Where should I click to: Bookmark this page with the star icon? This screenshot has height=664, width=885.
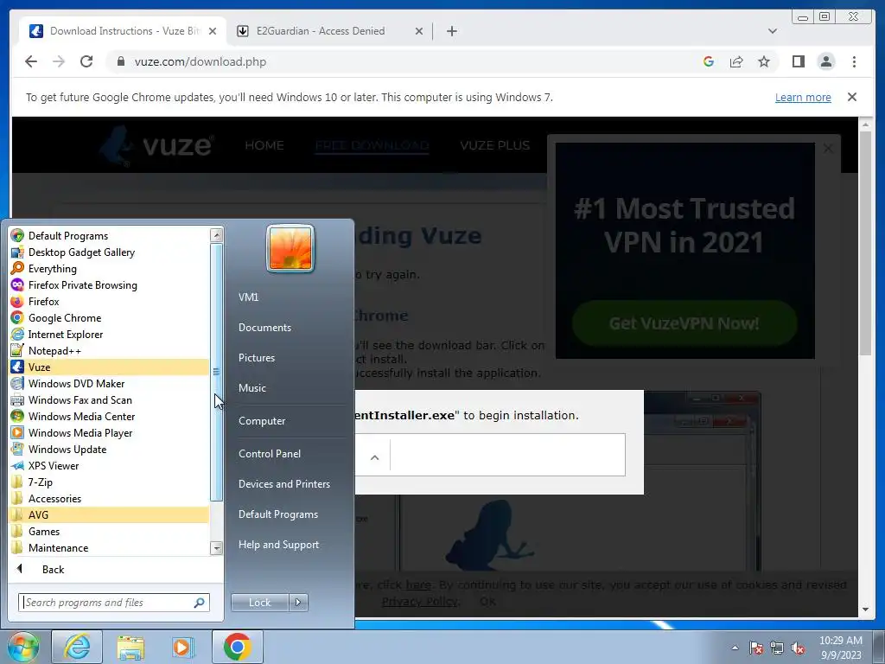tap(764, 61)
